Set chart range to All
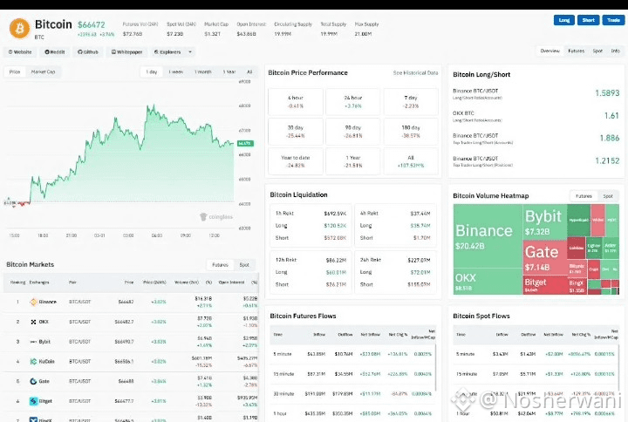Screen dimensions: 628x422 tap(249, 72)
